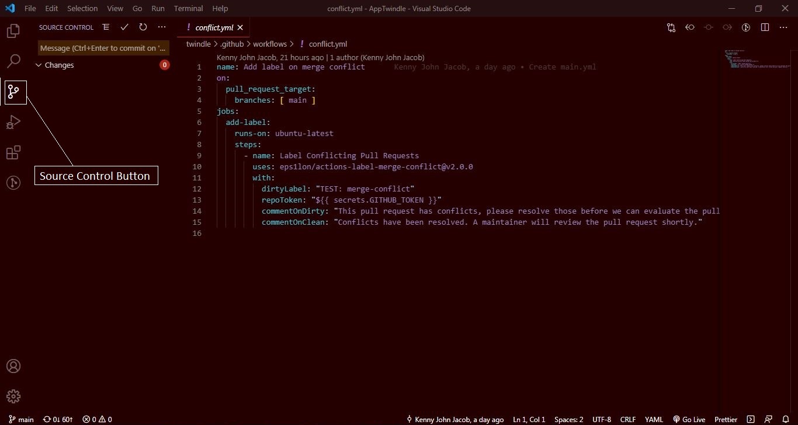The height and width of the screenshot is (425, 798).
Task: Open the Go menu
Action: (x=137, y=8)
